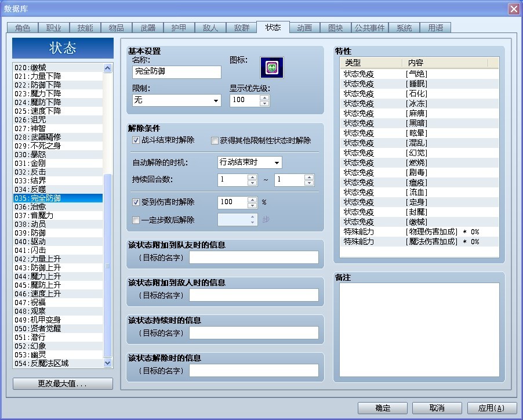The width and height of the screenshot is (523, 420).
Task: Switch to the 职业 tab
Action: [54, 28]
